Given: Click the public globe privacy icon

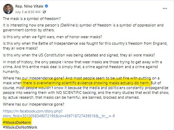Looking at the screenshot, I should coord(44,12).
